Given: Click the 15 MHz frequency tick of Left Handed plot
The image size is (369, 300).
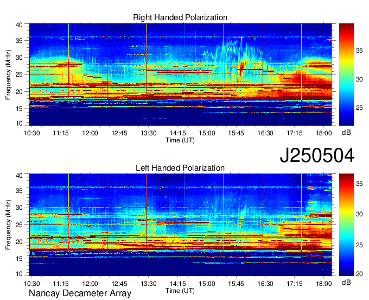Looking at the screenshot, I should [x=19, y=259].
